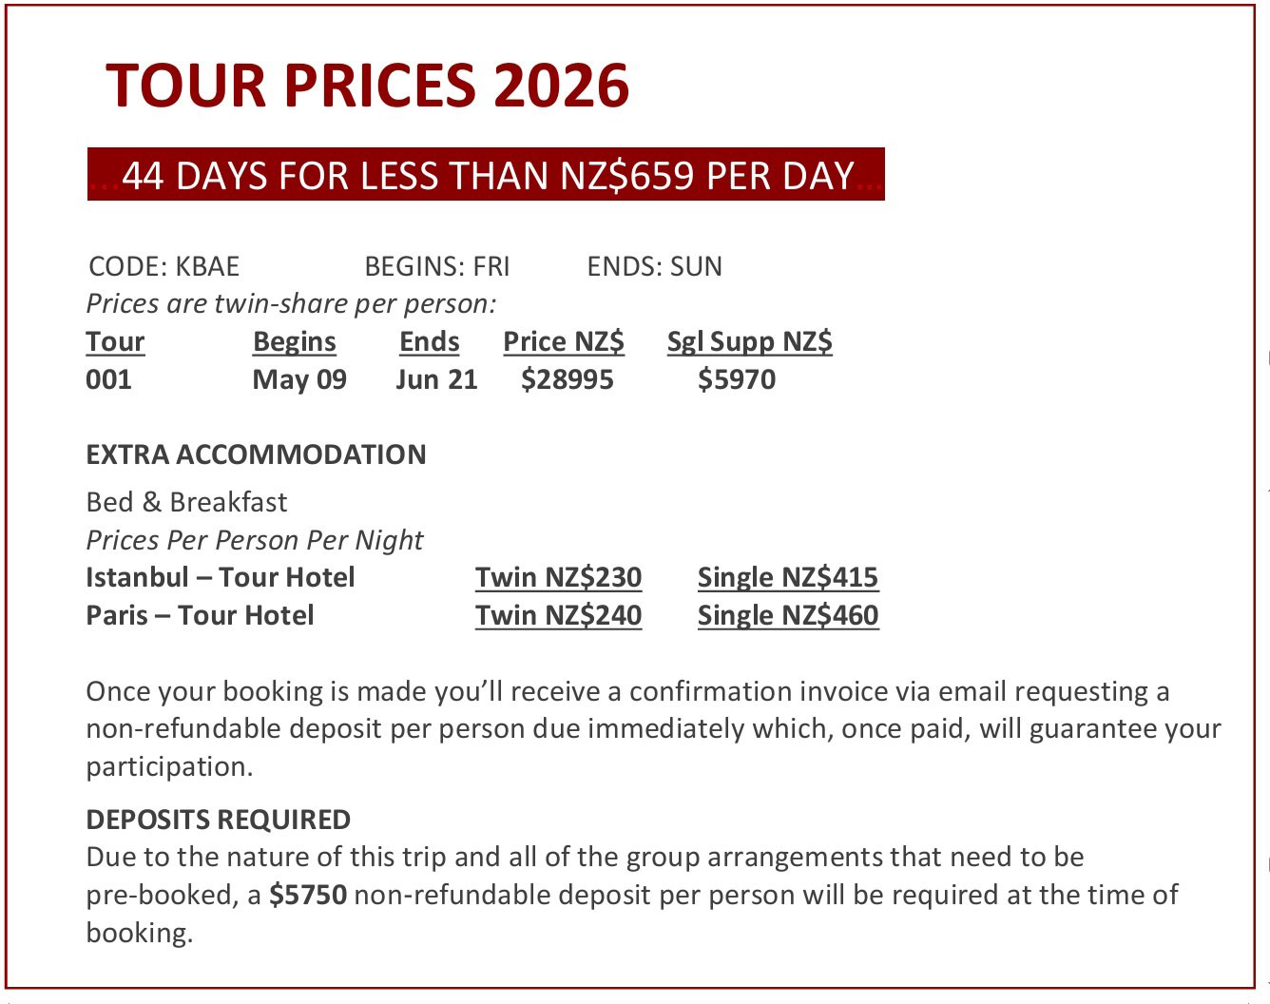1270x1004 pixels.
Task: Click the May 09 start date
Action: point(299,379)
